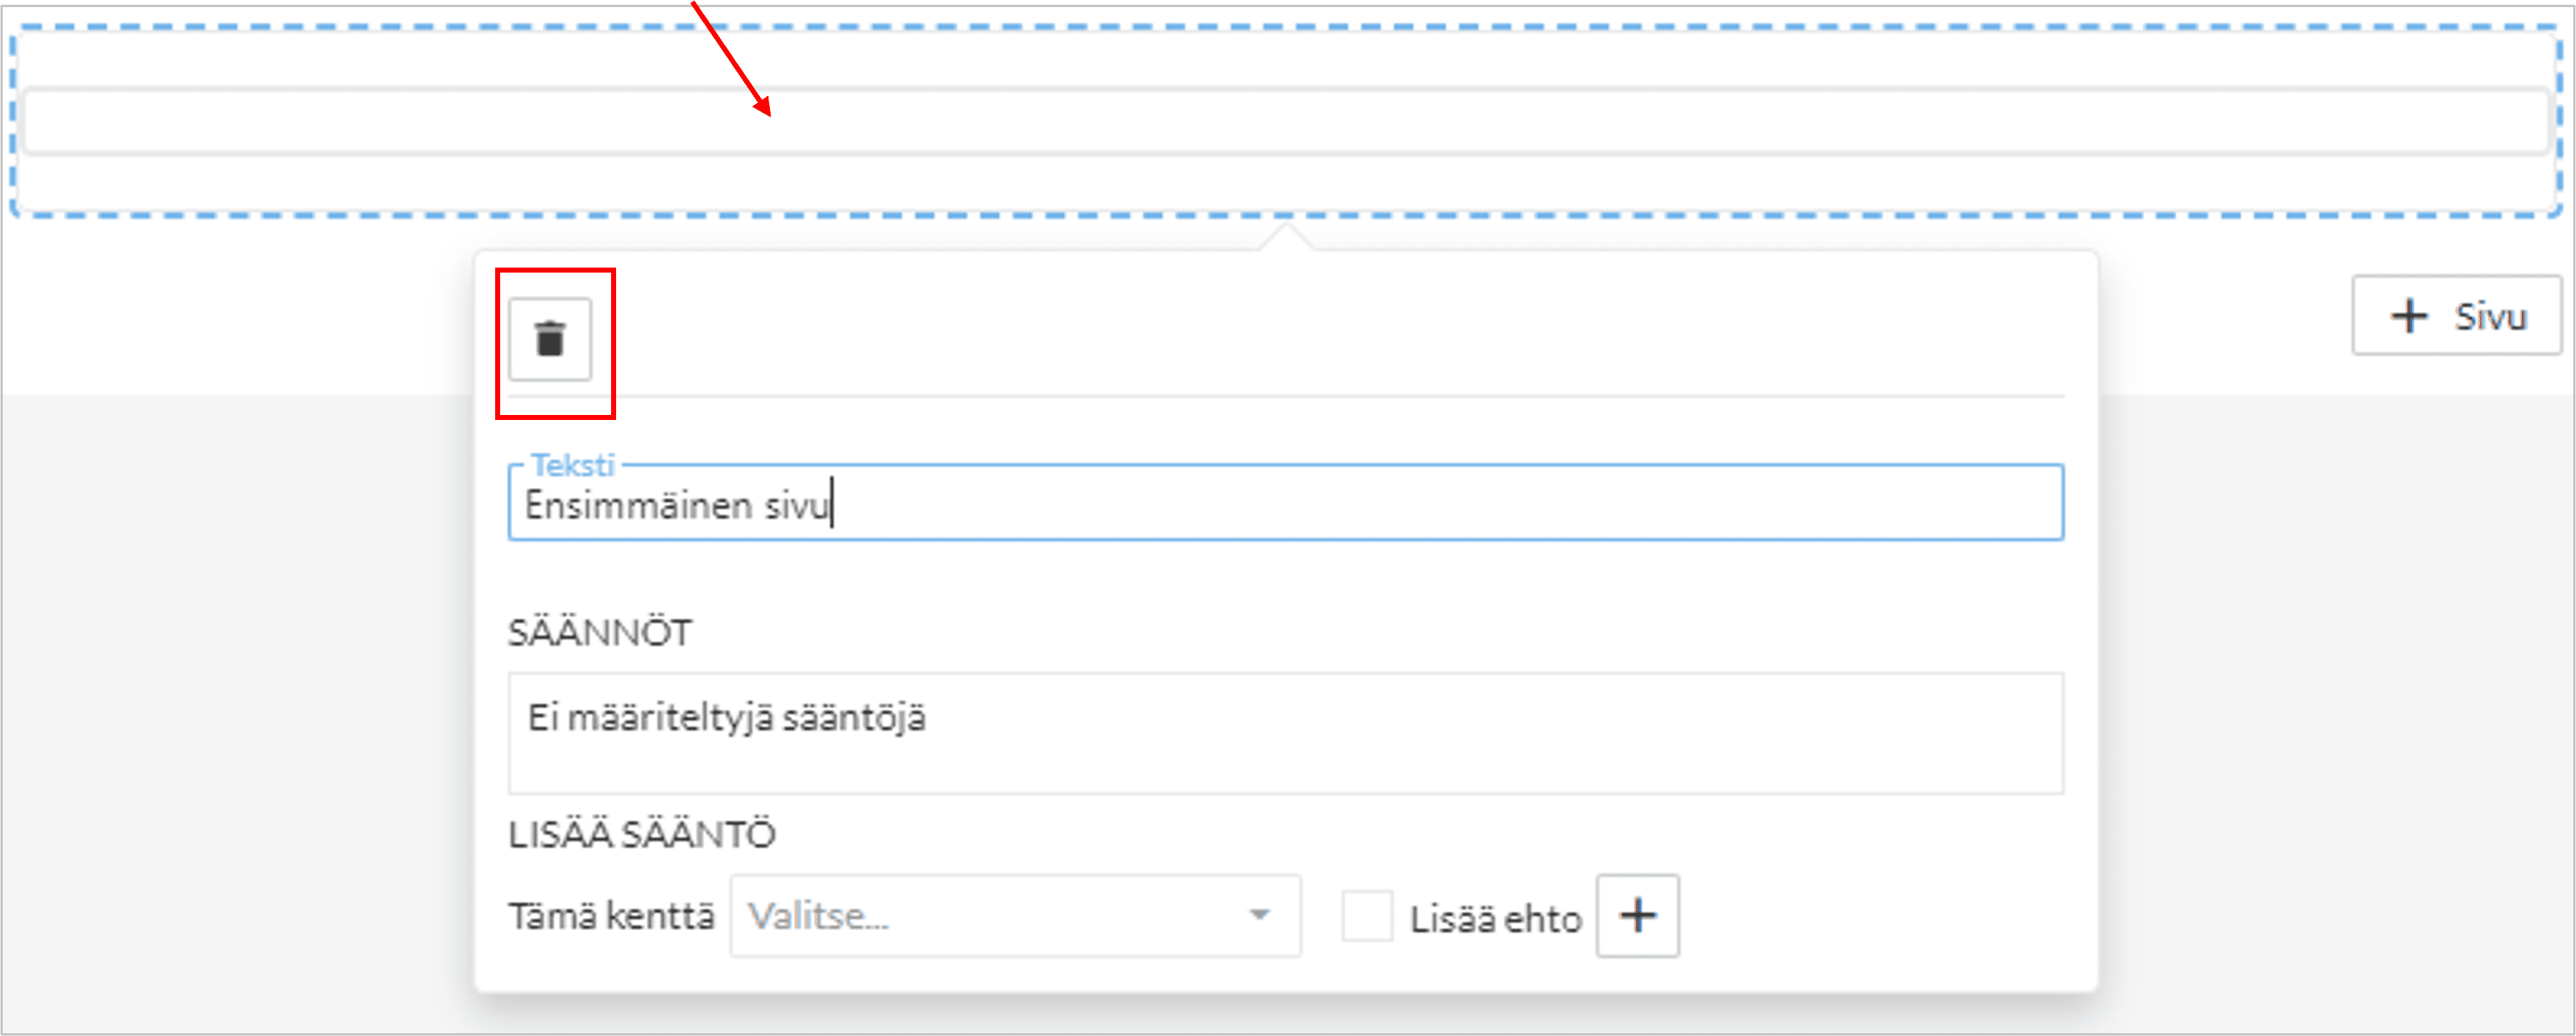Add a new page with Sivu button
This screenshot has width=2576, height=1036.
[2456, 316]
